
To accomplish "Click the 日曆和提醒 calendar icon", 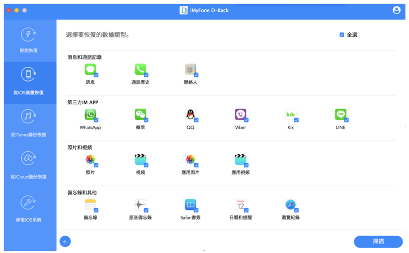I will click(240, 205).
